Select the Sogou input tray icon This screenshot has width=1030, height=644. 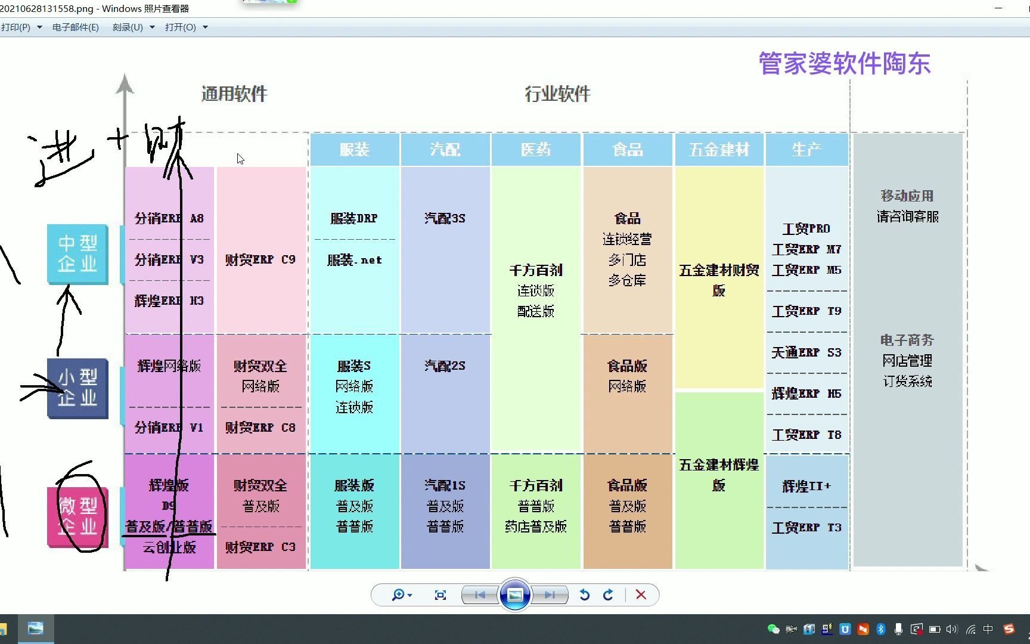(1009, 629)
